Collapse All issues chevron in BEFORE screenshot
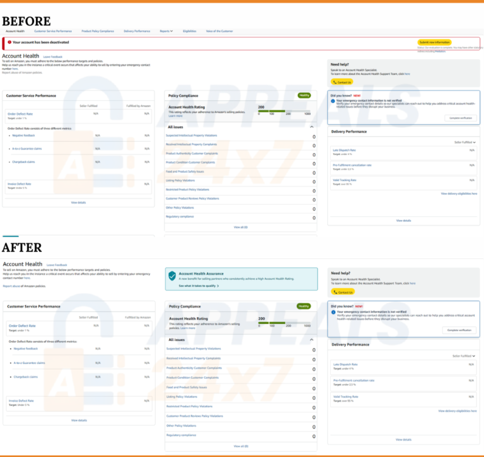The width and height of the screenshot is (484, 457). pos(312,127)
